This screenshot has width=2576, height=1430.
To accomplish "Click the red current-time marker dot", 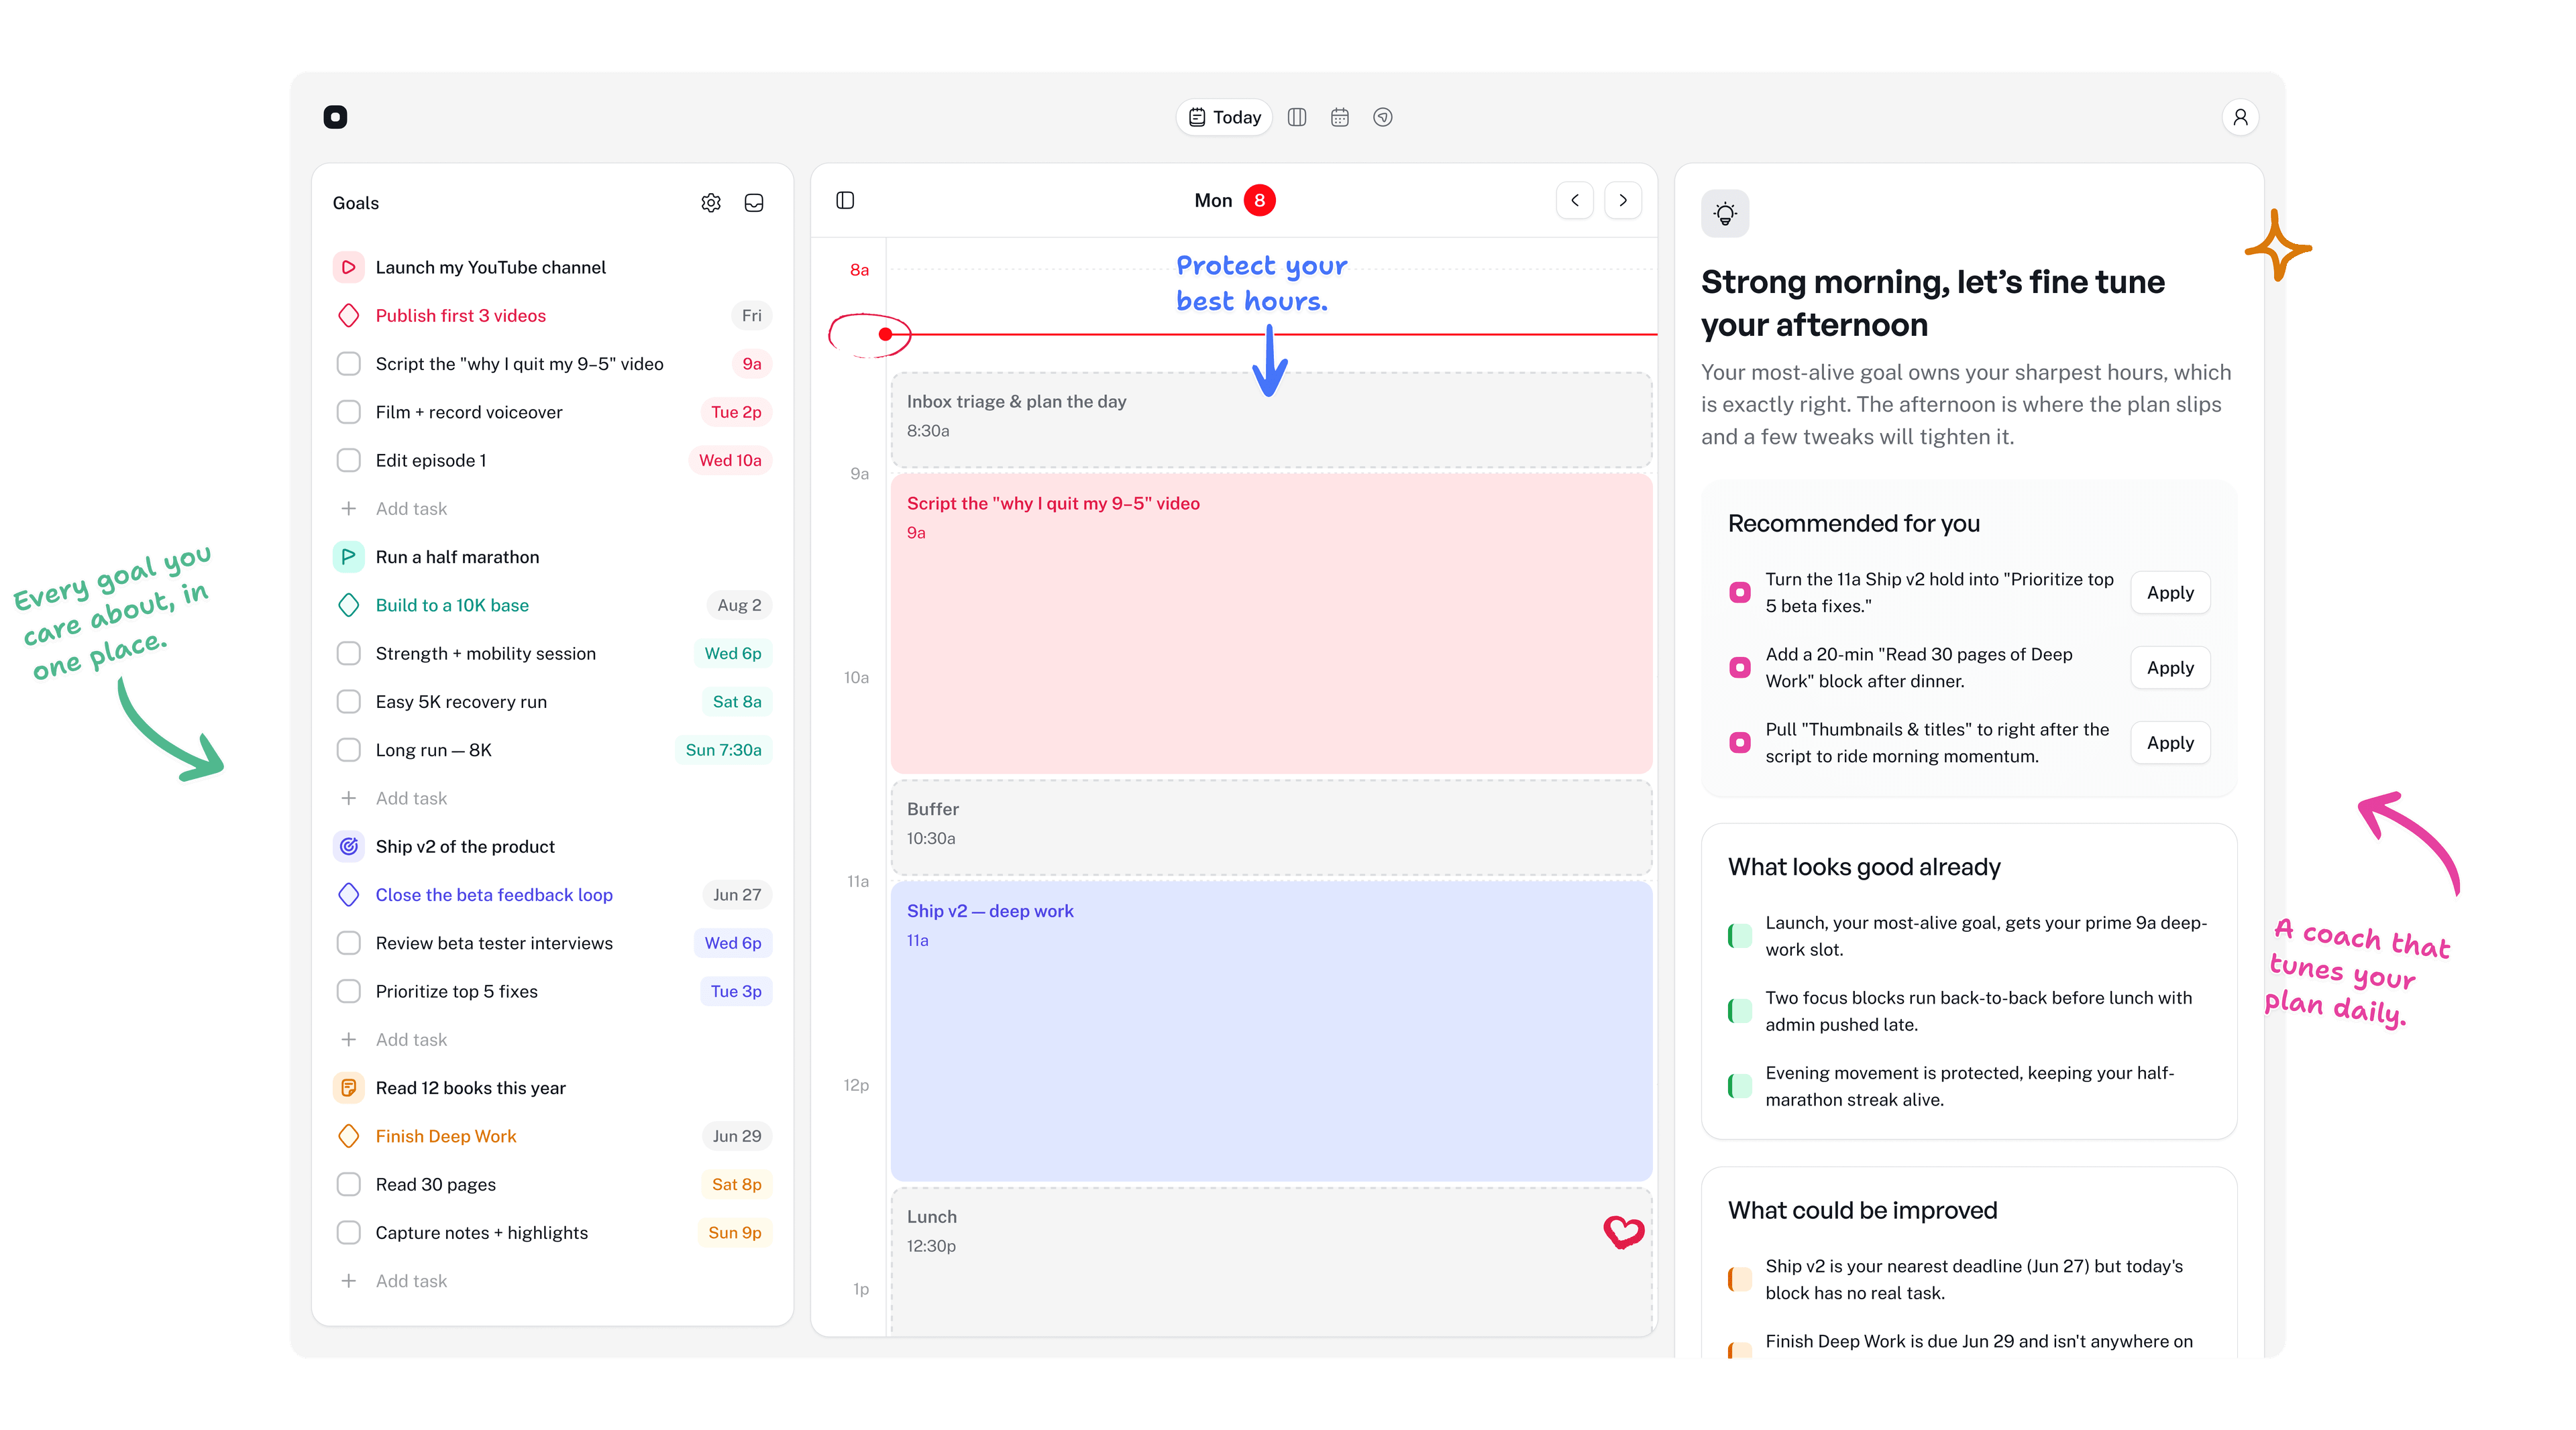I will pos(885,334).
